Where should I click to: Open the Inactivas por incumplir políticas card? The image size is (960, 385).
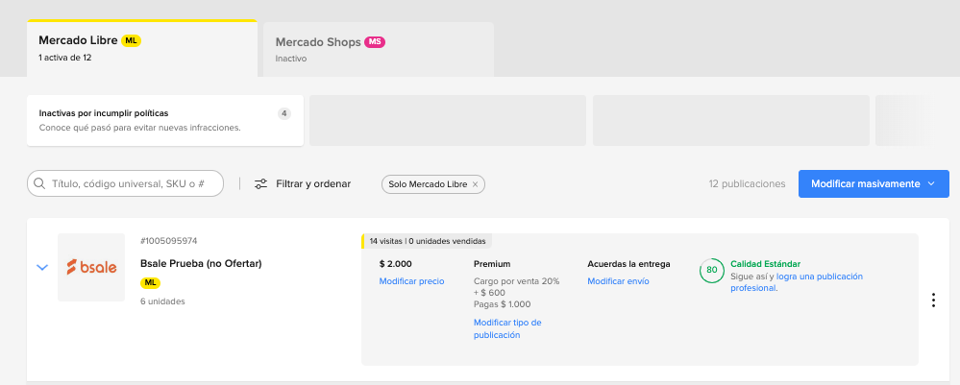point(165,121)
